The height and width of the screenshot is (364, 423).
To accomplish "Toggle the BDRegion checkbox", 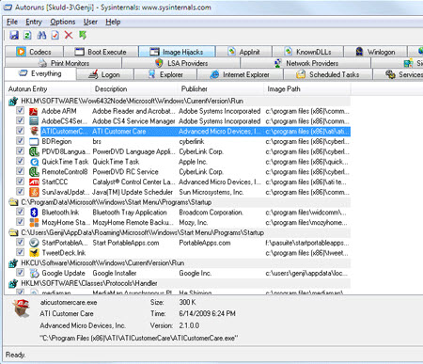I will (20, 141).
